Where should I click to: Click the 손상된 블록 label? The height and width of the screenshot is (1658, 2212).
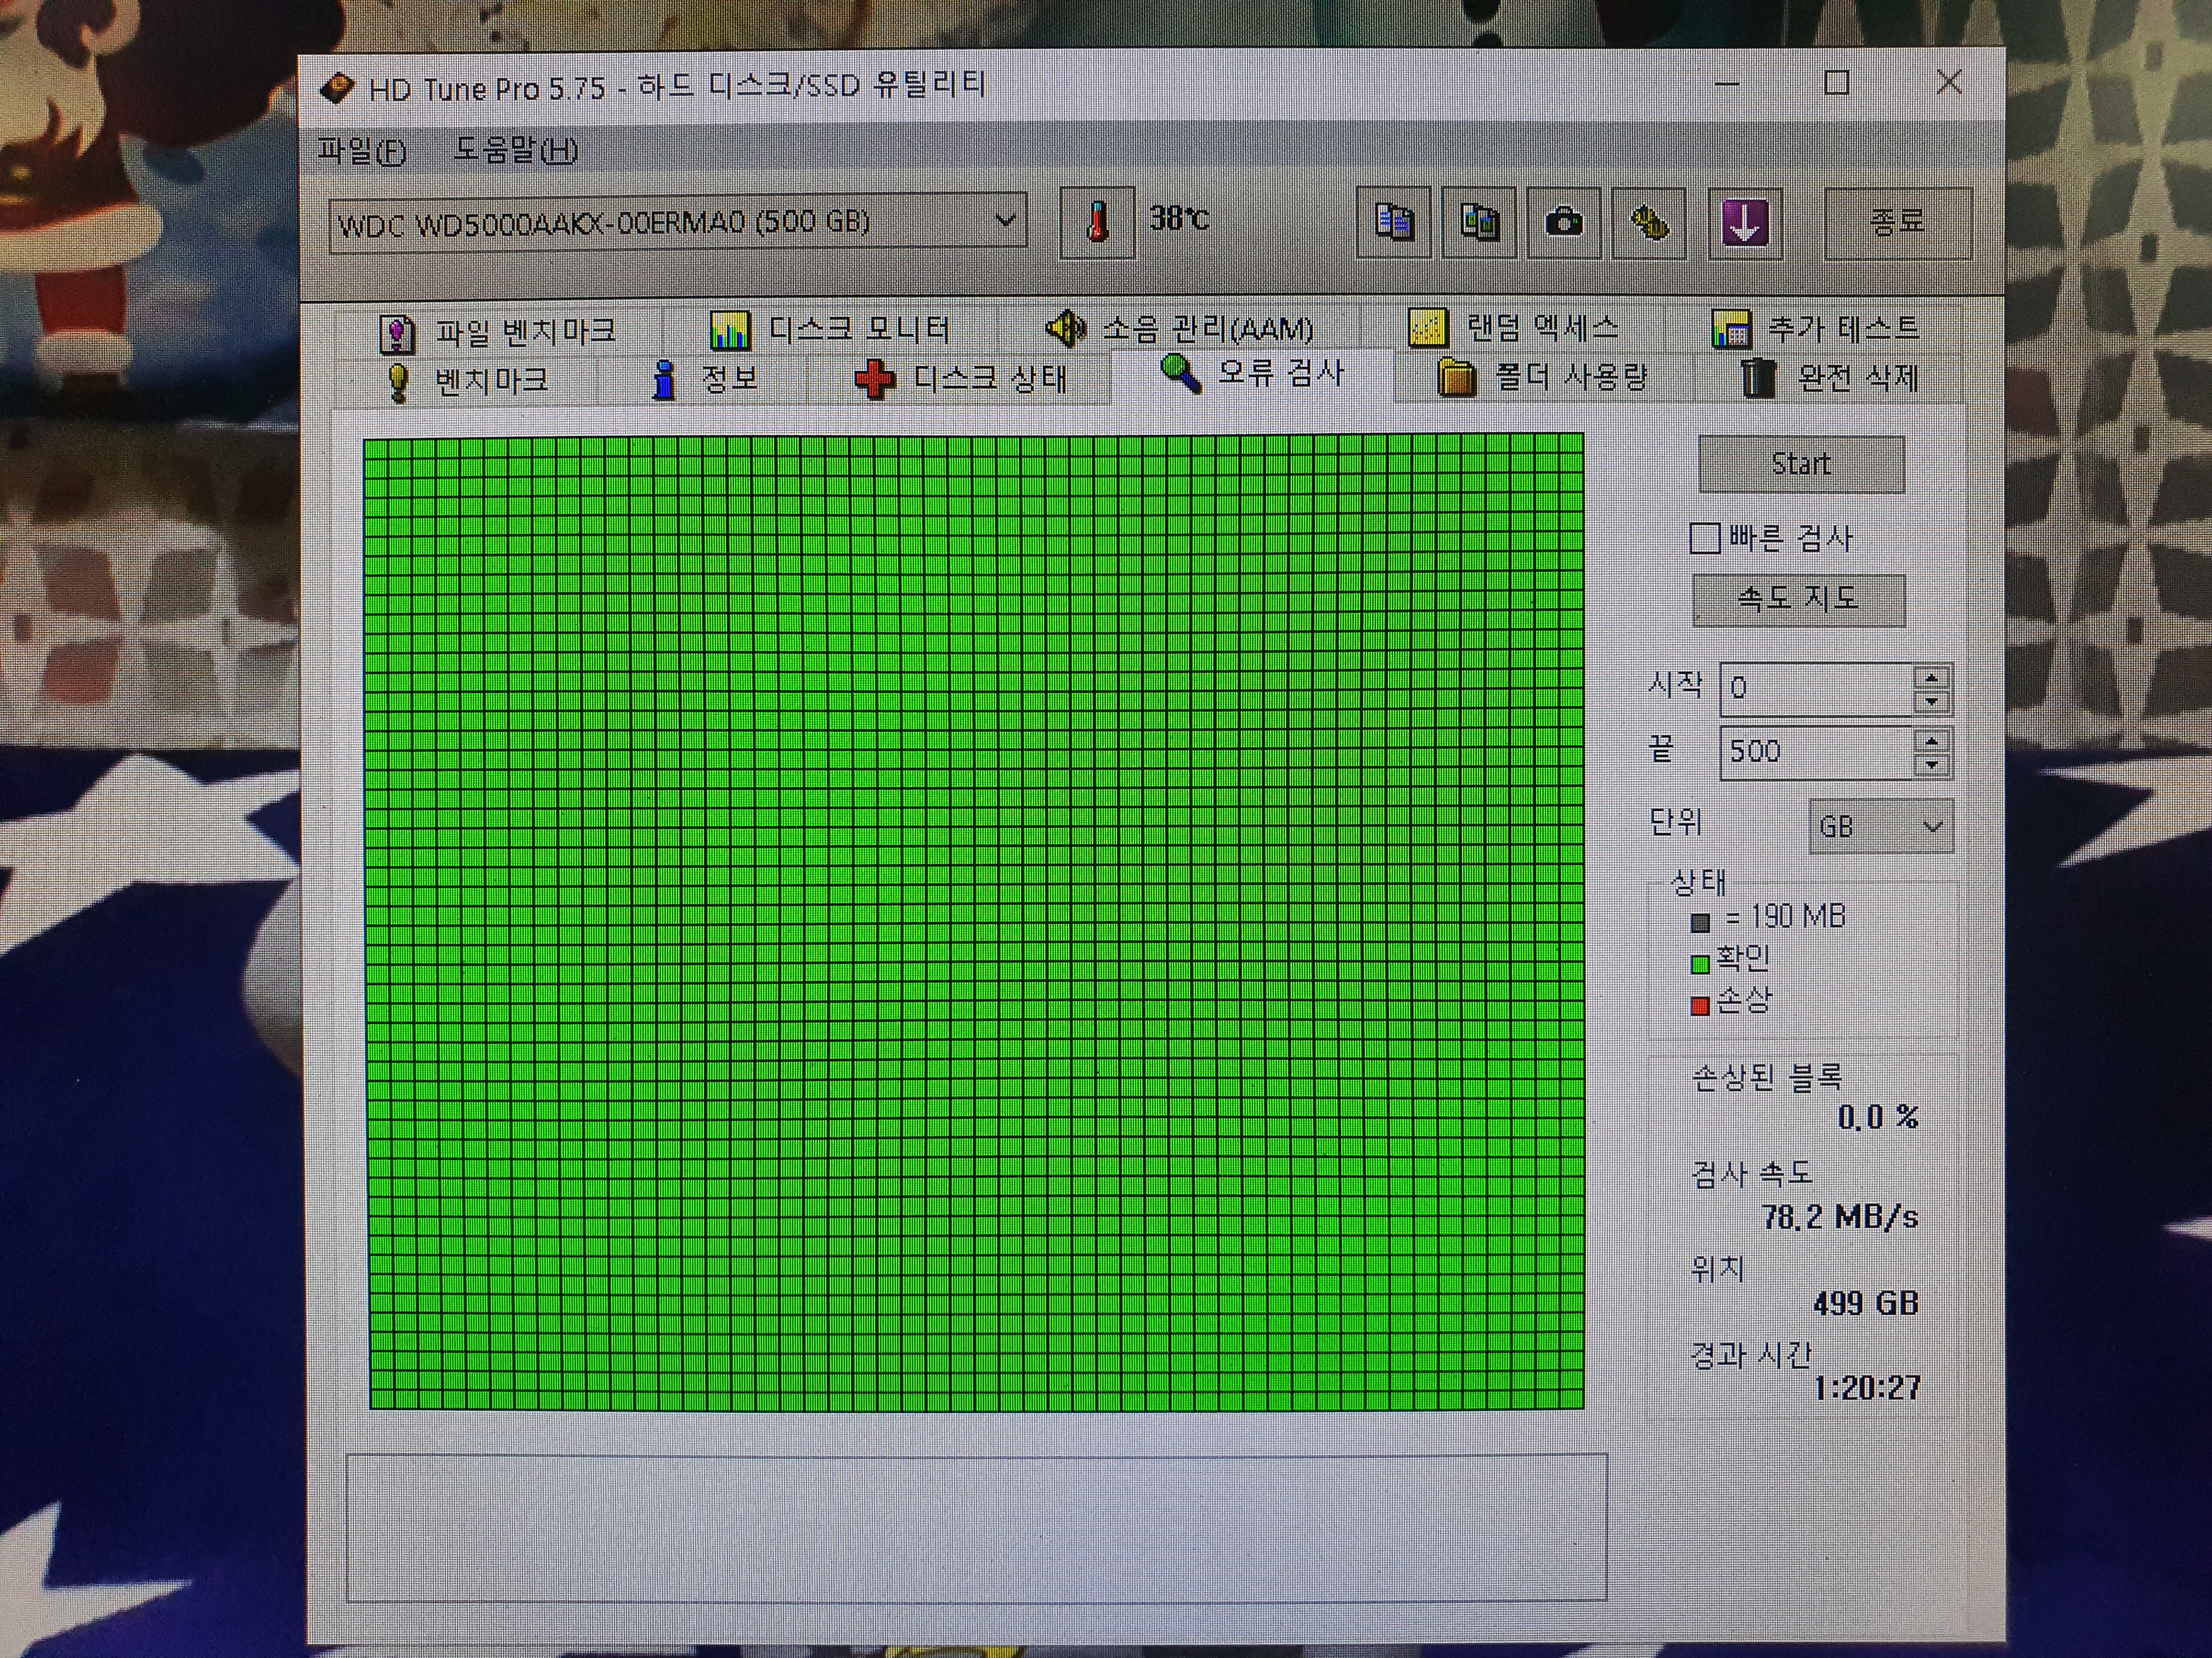pos(1766,1076)
